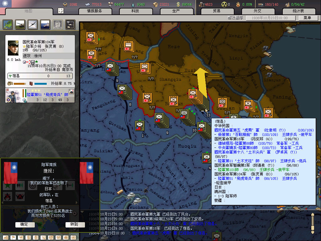The width and height of the screenshot is (321, 241).
Task: Open the unit orders list icon
Action: coord(70,24)
